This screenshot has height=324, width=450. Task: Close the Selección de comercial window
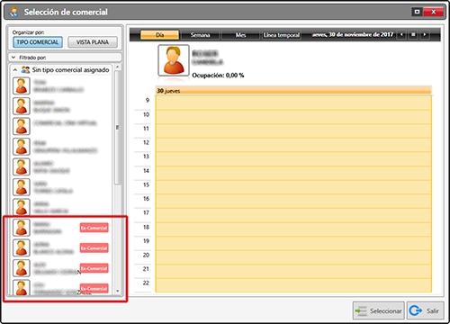point(433,12)
